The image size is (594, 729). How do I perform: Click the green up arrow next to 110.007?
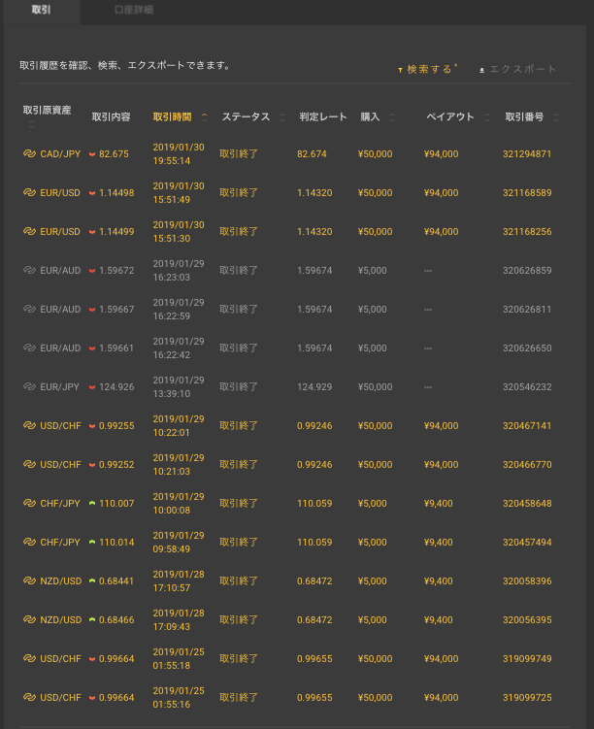point(92,503)
